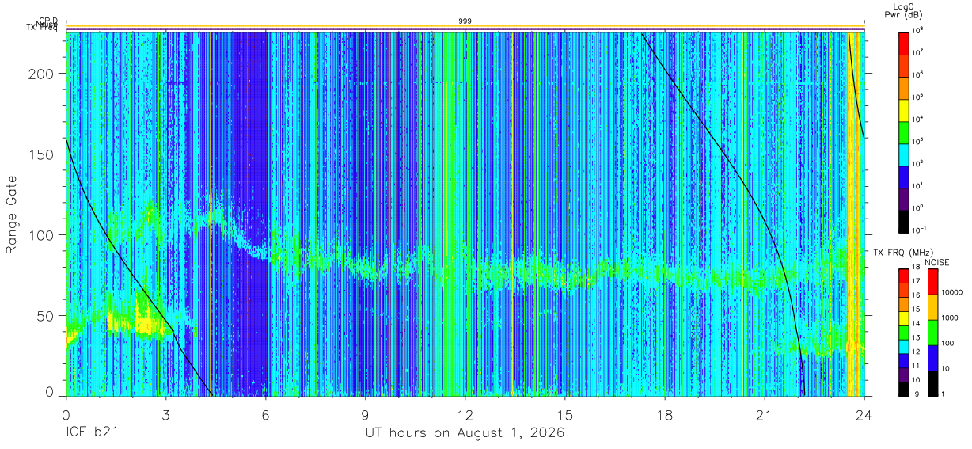Click x-axis tick label '3'
This screenshot has height=449, width=972.
click(x=165, y=414)
